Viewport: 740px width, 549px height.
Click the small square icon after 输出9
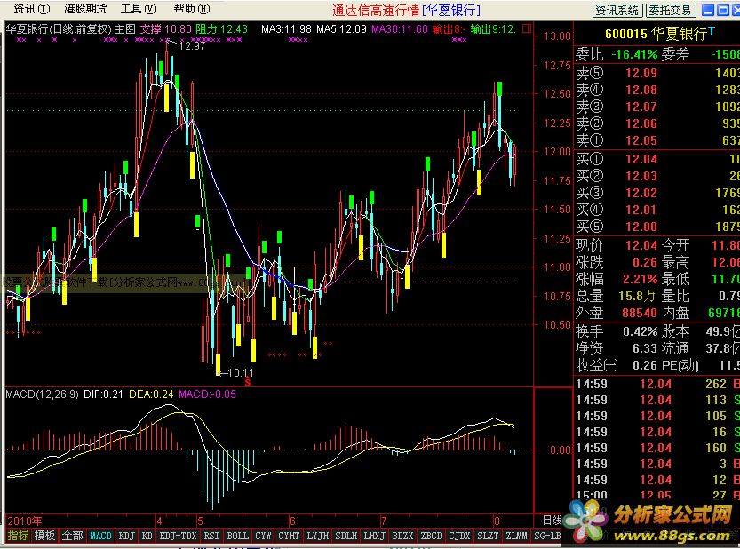[x=527, y=28]
